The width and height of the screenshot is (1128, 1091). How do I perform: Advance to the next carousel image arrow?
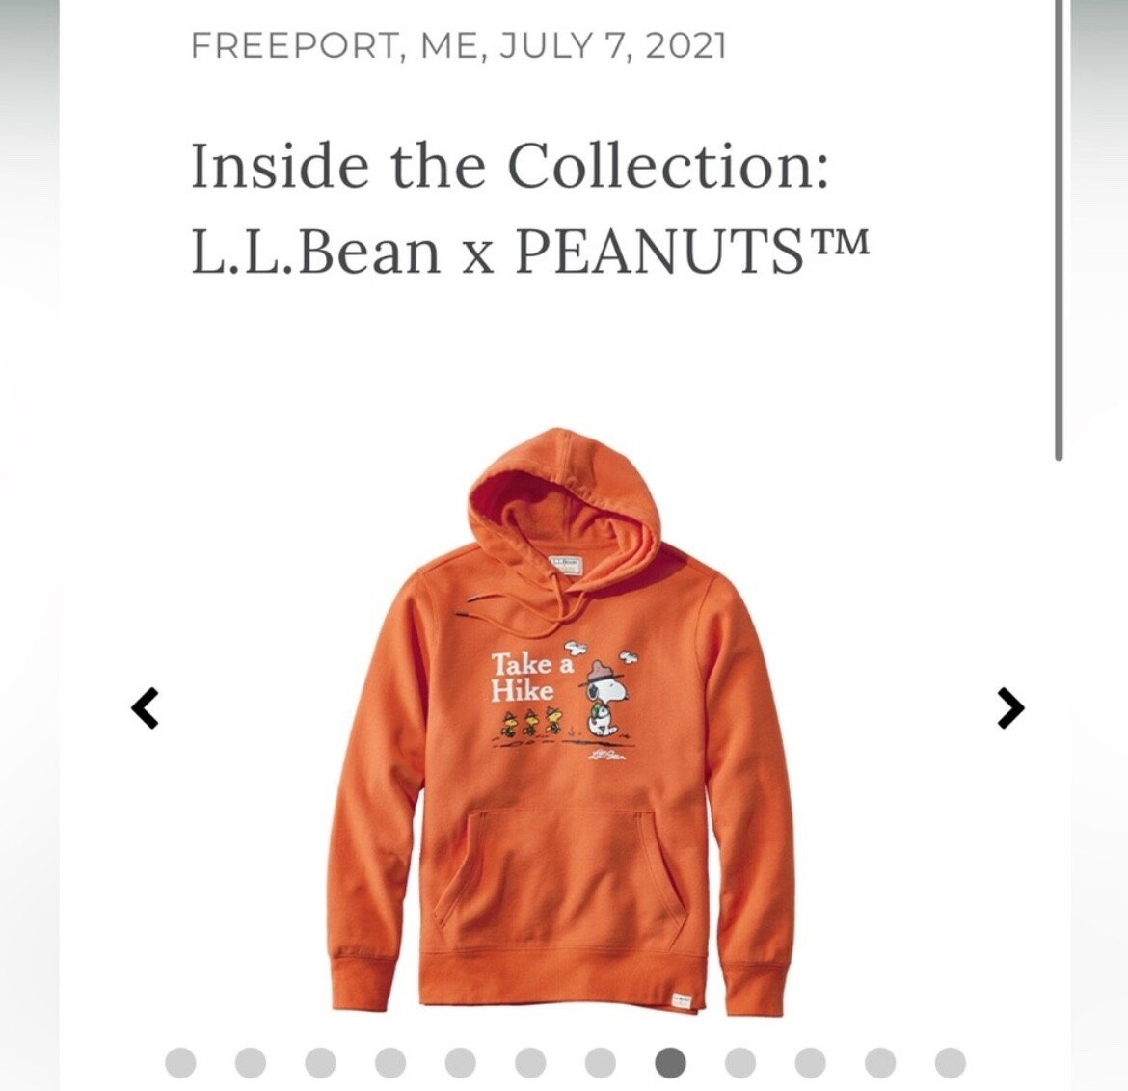click(1011, 708)
